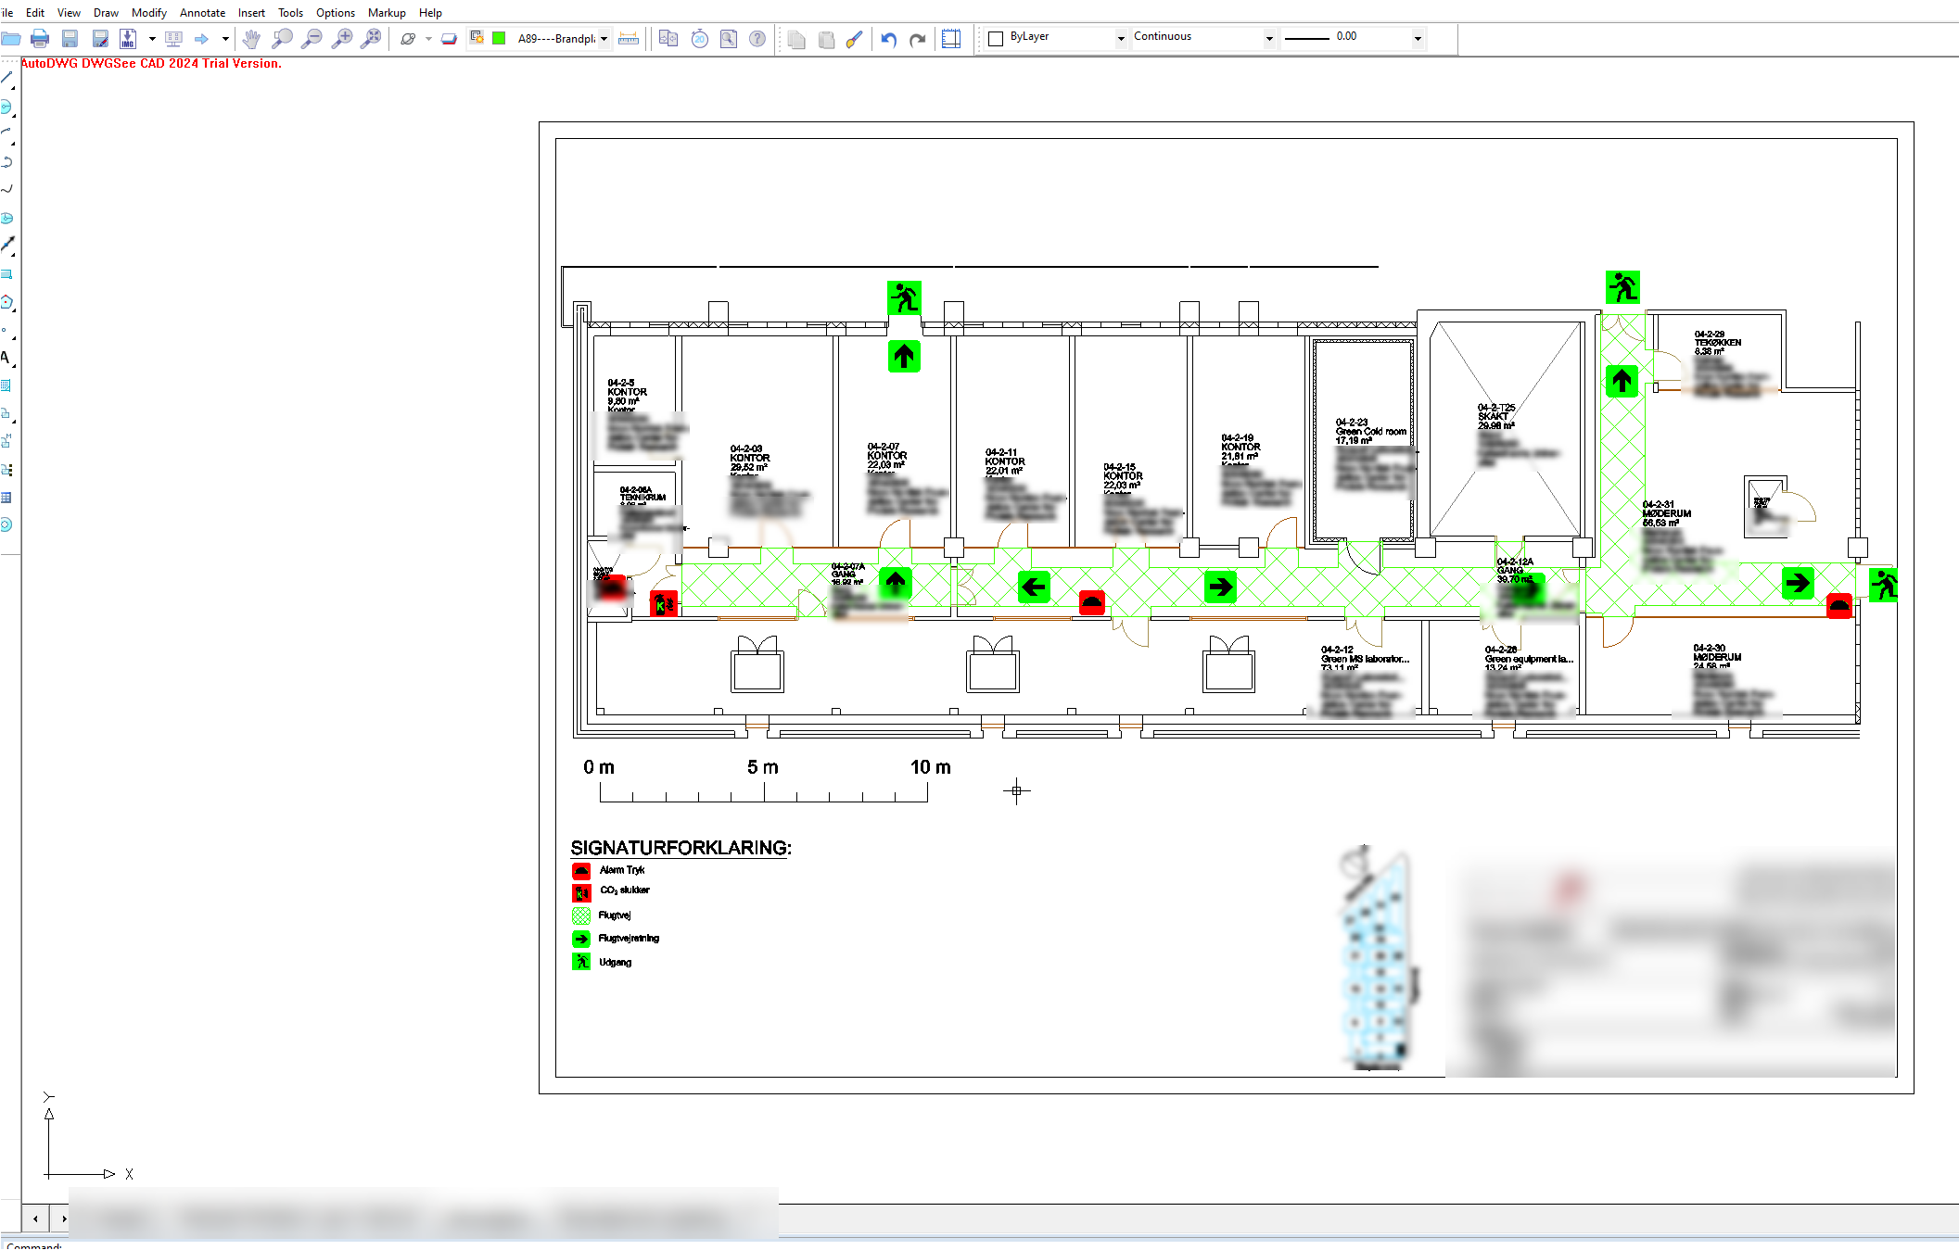Click the green layer color swatch
Image resolution: width=1959 pixels, height=1250 pixels.
pos(499,38)
